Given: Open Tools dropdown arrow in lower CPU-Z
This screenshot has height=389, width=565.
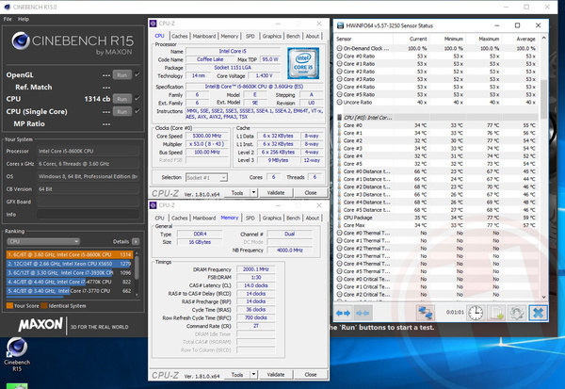Looking at the screenshot, I should tap(253, 375).
